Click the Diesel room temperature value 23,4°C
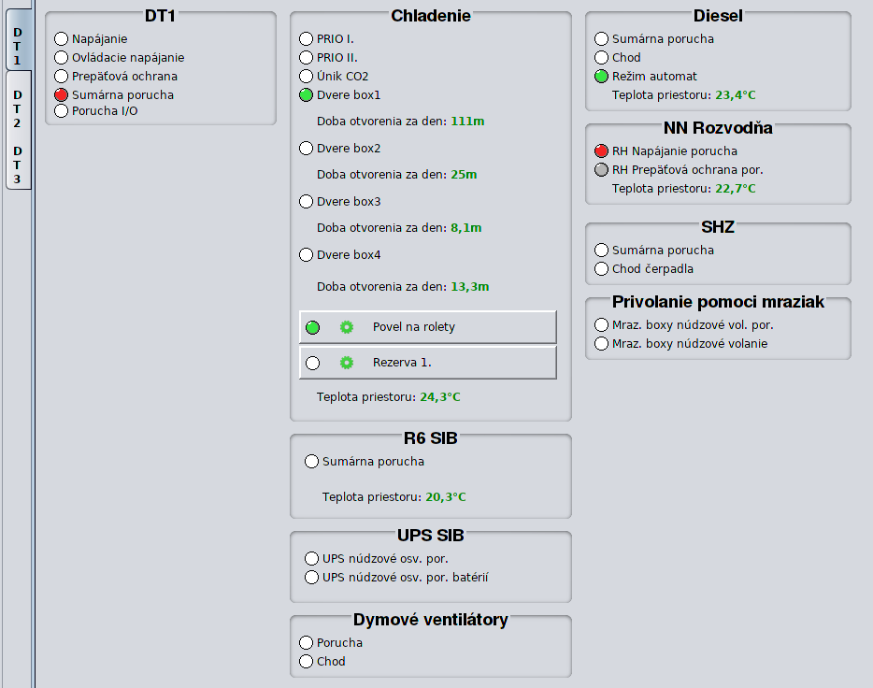The height and width of the screenshot is (688, 873). [x=735, y=94]
